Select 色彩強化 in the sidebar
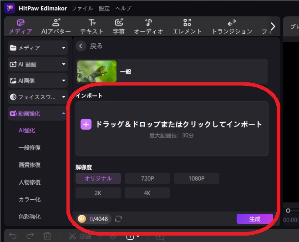The height and width of the screenshot is (242, 299). 30,217
